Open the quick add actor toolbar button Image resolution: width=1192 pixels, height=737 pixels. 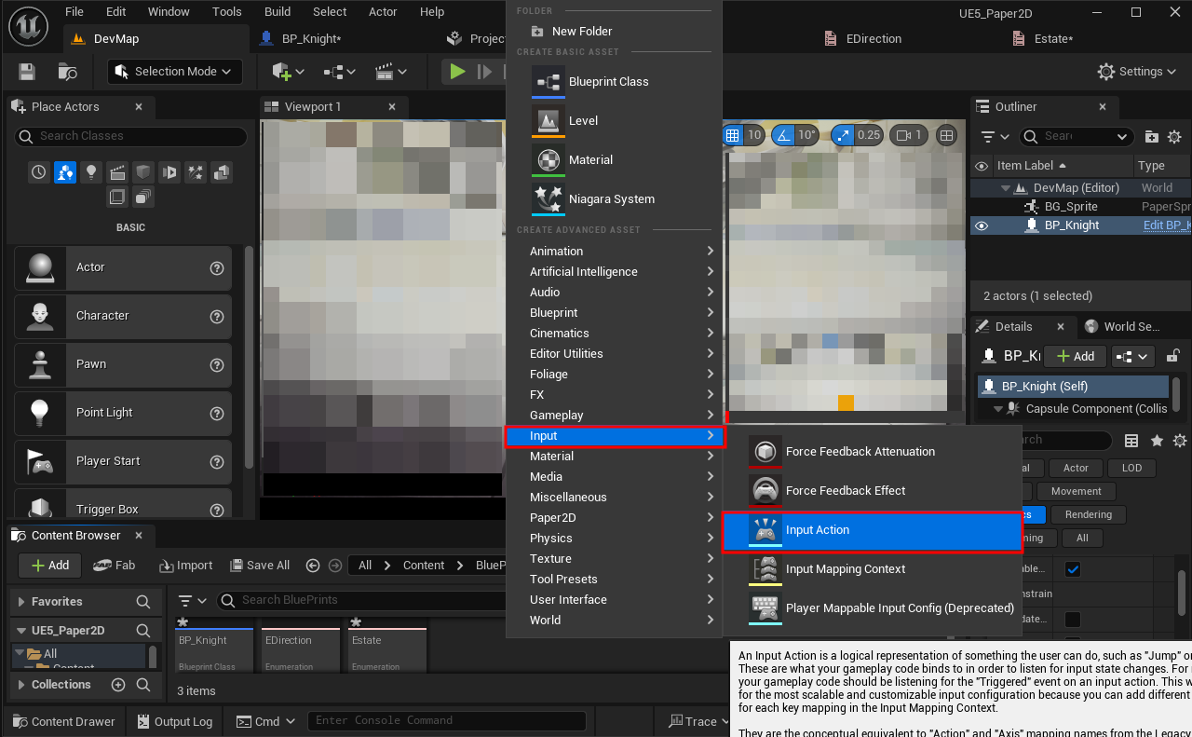point(288,72)
